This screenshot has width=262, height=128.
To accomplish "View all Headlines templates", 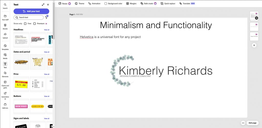I will (47, 30).
